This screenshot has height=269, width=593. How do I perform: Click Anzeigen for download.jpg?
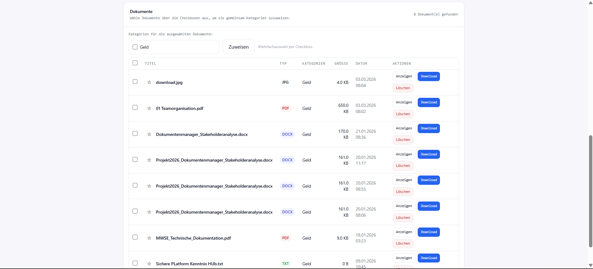tap(404, 76)
